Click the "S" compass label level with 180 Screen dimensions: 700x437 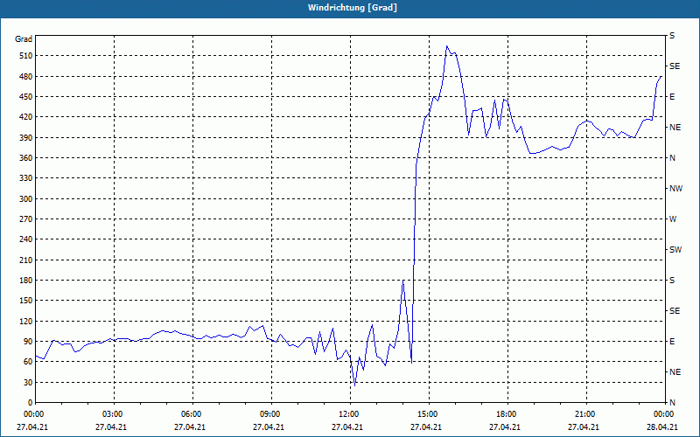point(672,281)
